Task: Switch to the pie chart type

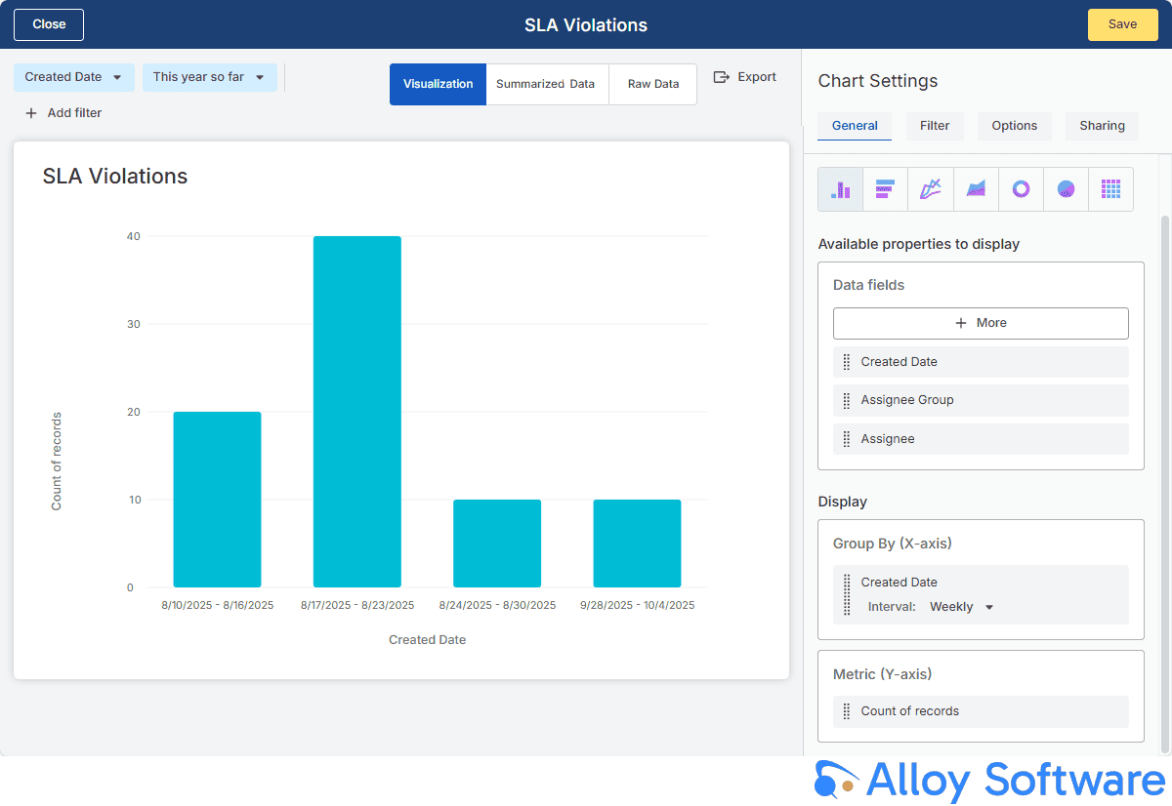Action: coord(1066,189)
